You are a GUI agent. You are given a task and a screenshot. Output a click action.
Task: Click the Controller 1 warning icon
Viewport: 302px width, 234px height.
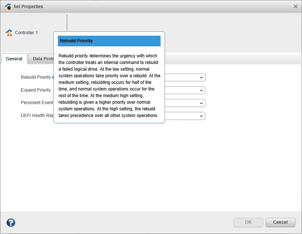click(x=9, y=33)
